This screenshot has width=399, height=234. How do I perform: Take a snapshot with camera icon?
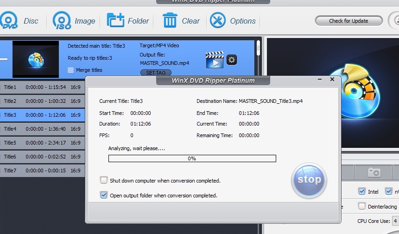coord(374,172)
